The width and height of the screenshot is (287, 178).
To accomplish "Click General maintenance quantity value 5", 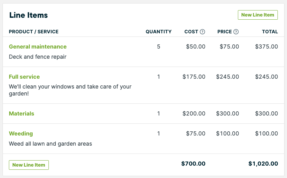I will 158,47.
